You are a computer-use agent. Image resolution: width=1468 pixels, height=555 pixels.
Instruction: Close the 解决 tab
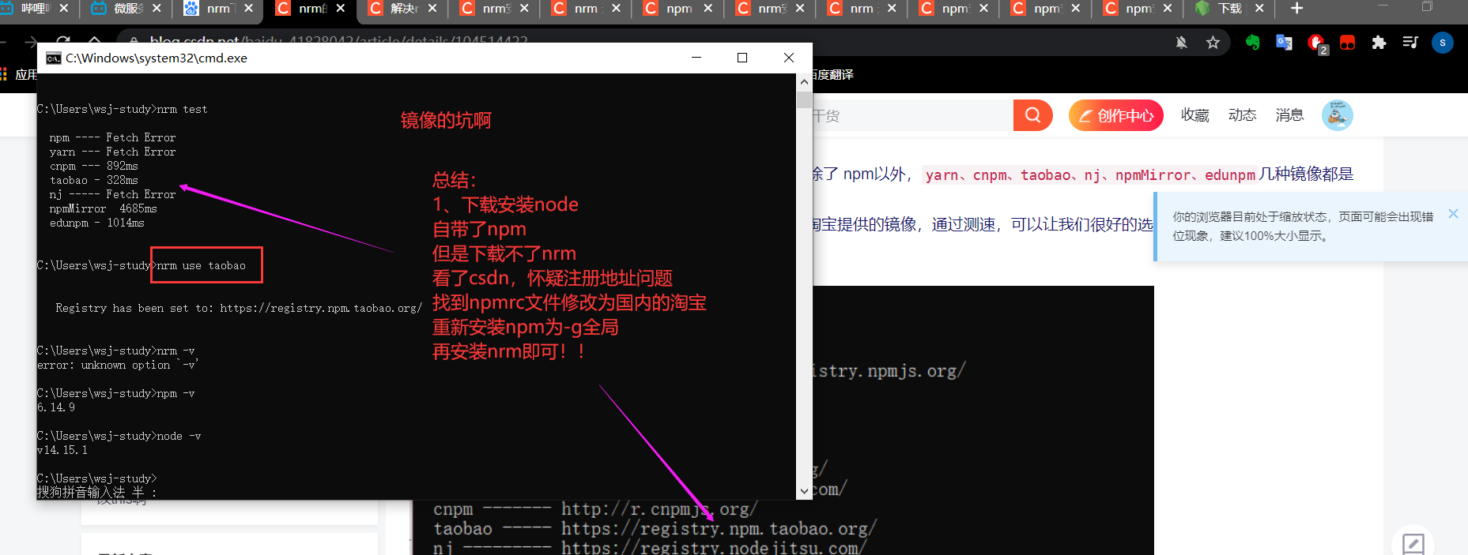[432, 9]
